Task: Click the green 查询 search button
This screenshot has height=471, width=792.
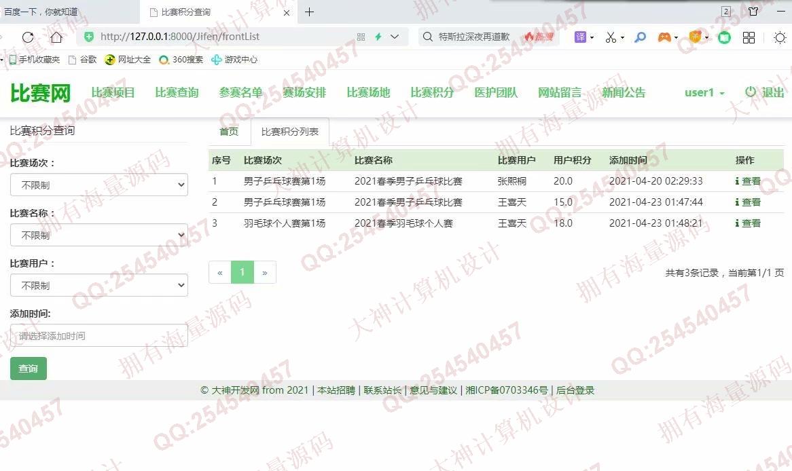Action: (29, 369)
